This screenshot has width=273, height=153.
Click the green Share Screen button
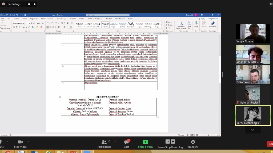[x=145, y=142]
